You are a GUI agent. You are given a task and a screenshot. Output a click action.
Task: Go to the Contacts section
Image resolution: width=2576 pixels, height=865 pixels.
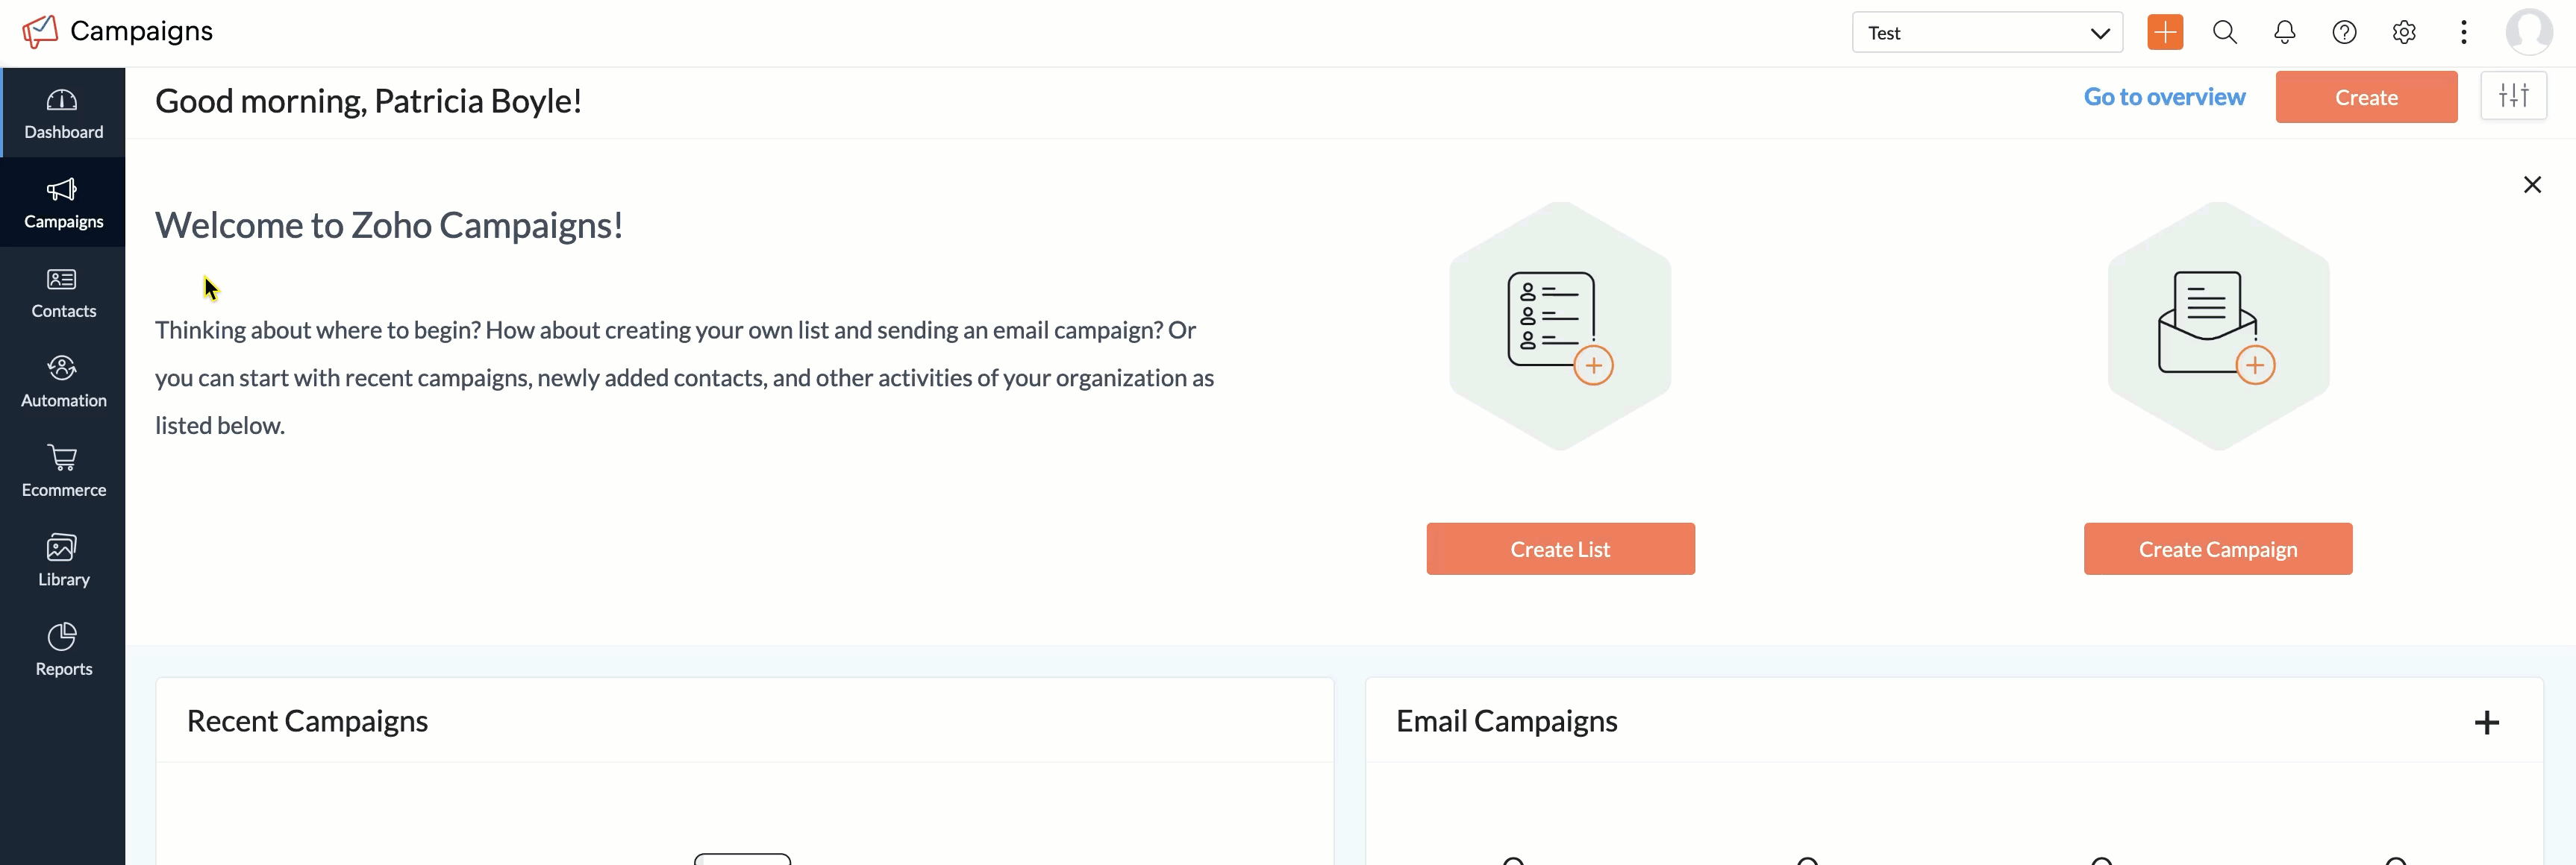click(x=62, y=292)
